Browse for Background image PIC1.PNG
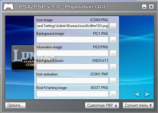Screen dimensions: 158x113 click(113, 40)
